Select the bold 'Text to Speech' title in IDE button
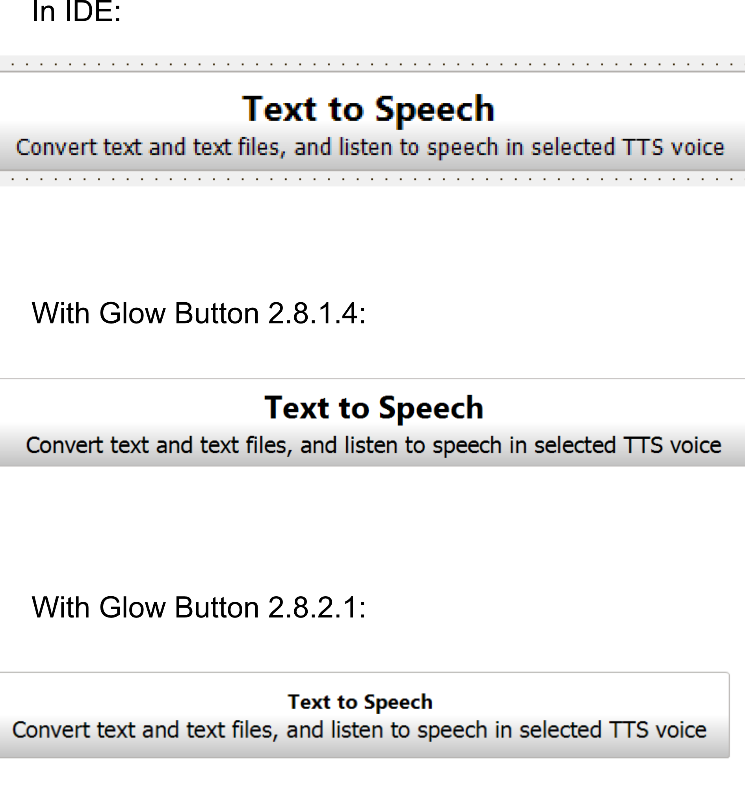Screen dimensions: 745x806 [x=368, y=109]
